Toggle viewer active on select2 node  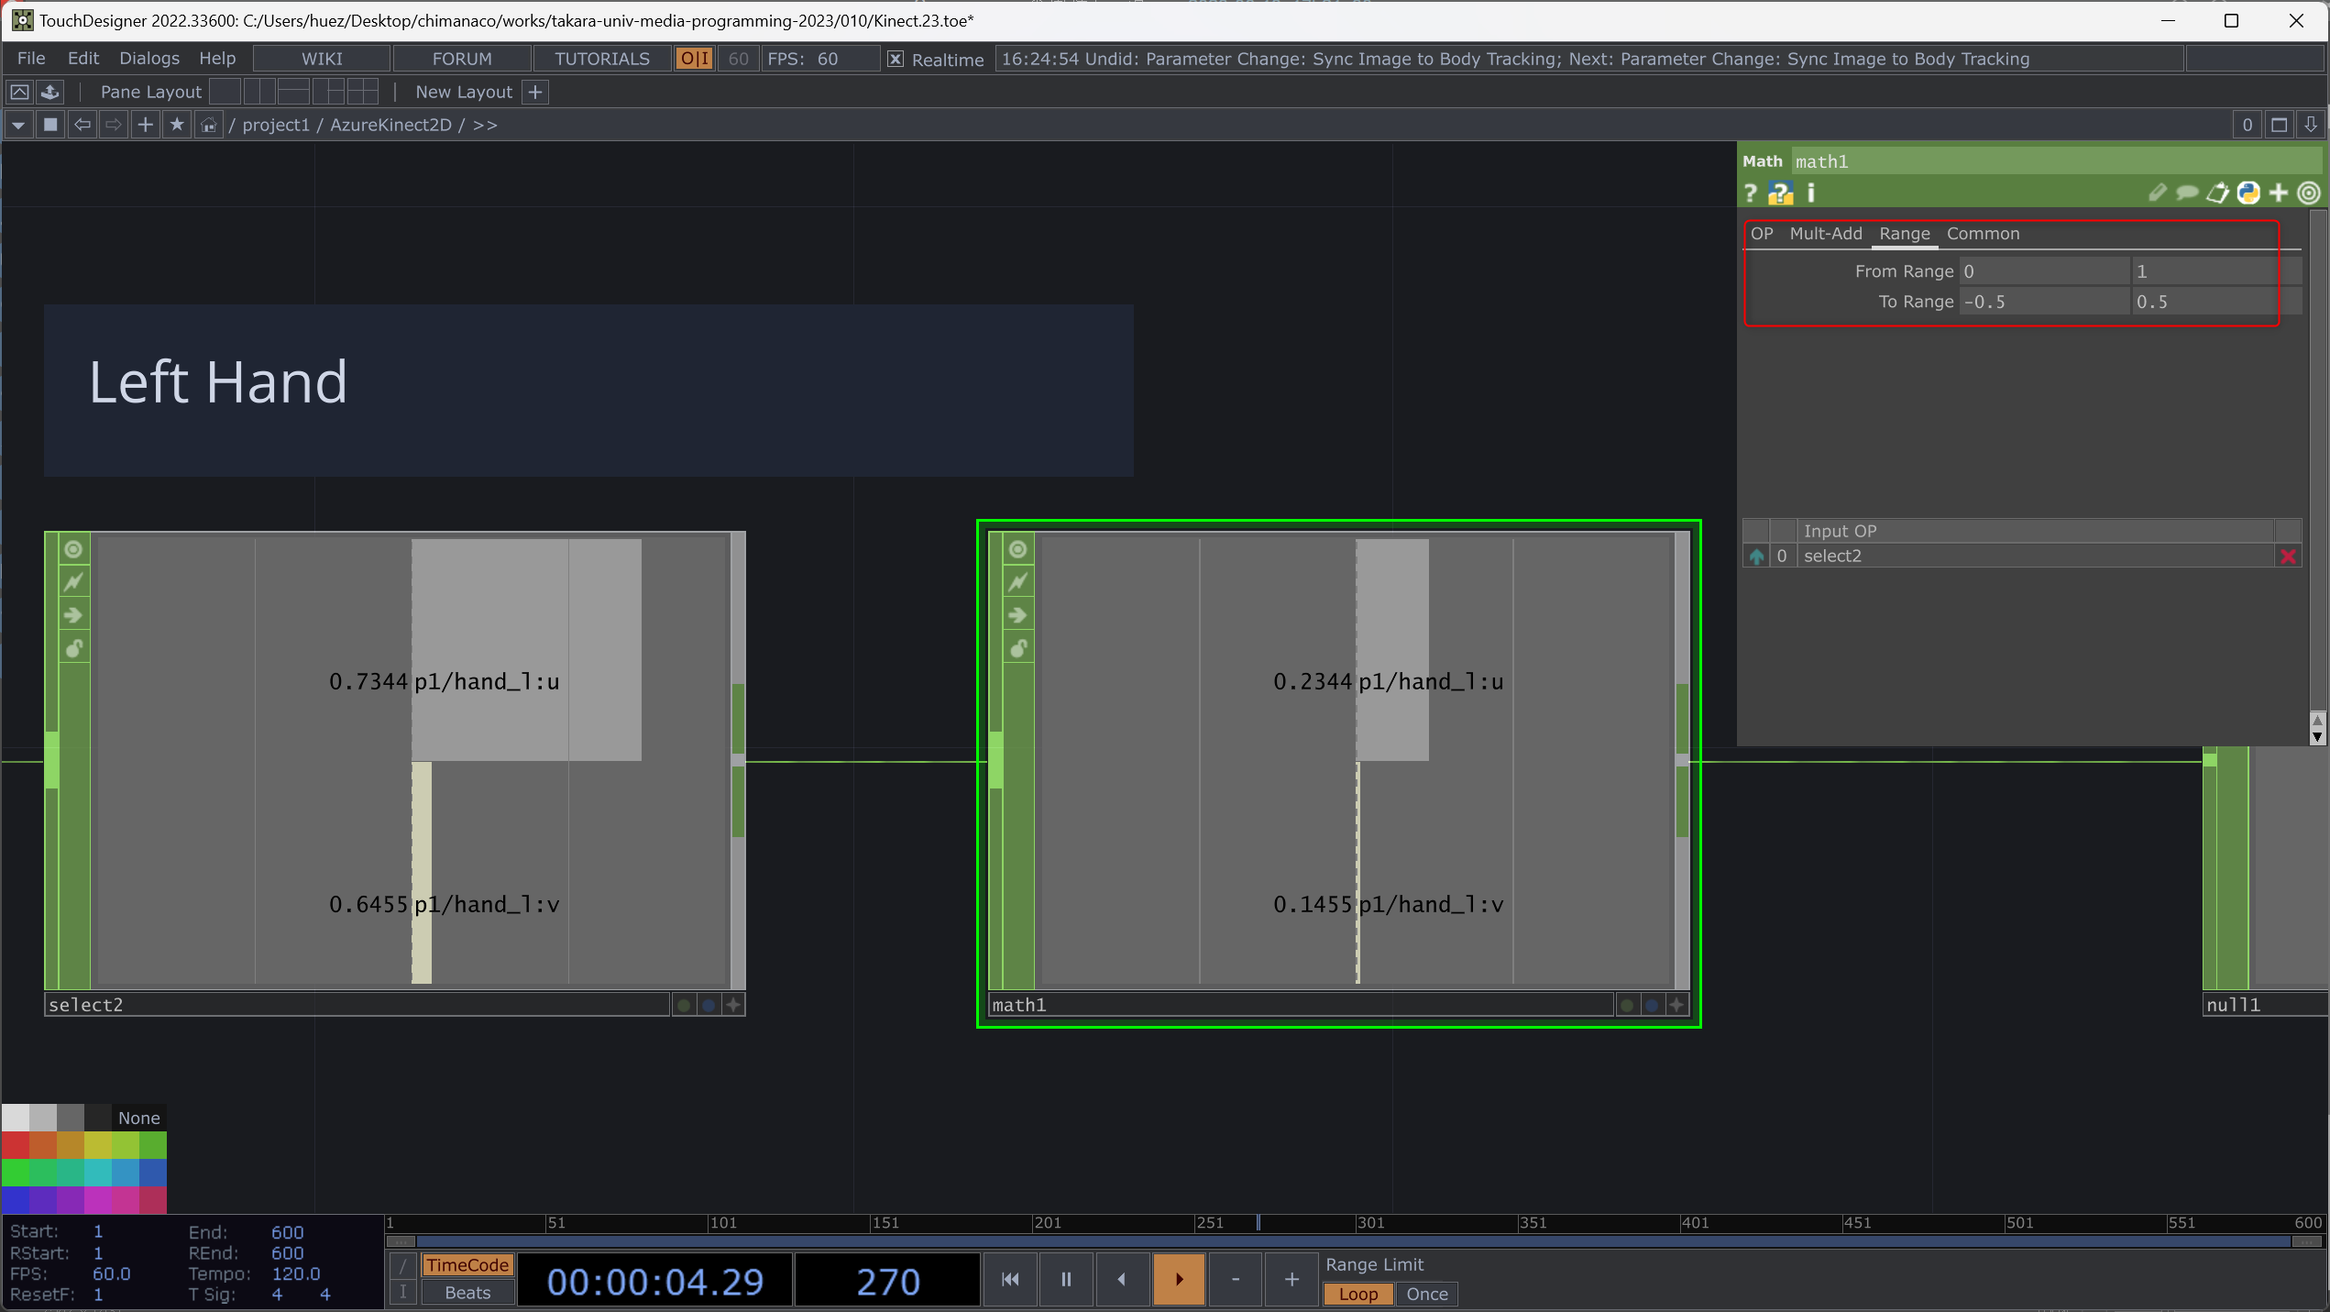pos(733,1006)
